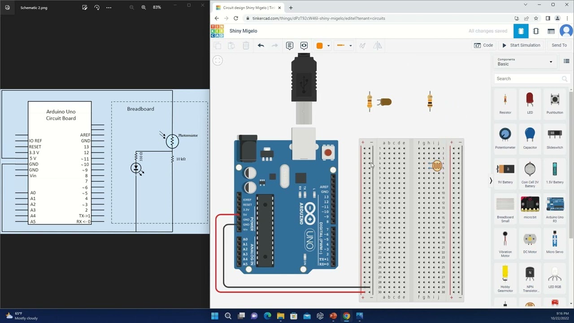574x323 pixels.
Task: Reload the Tinkercad page
Action: [236, 18]
